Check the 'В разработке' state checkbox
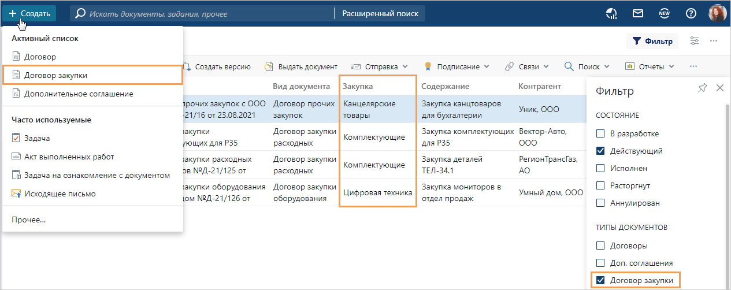 coord(600,133)
